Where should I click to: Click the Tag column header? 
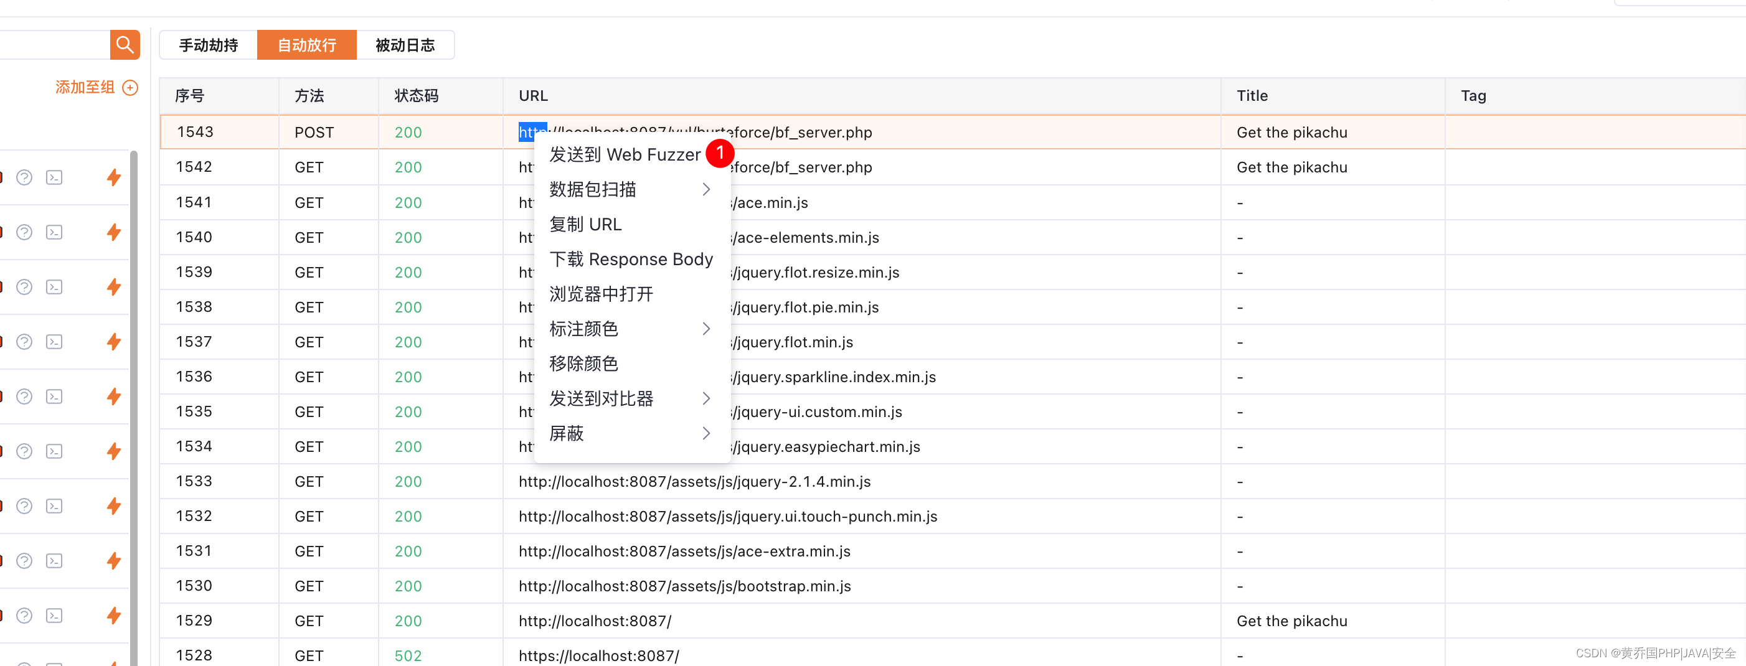click(x=1595, y=95)
